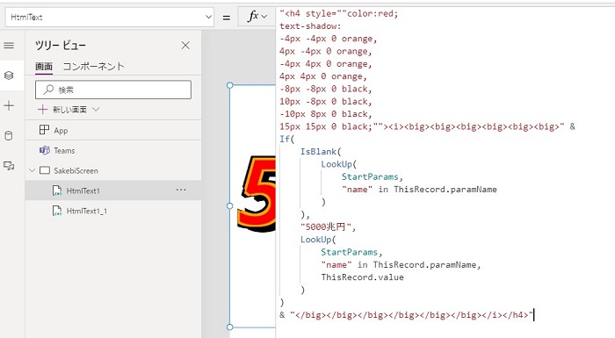
Task: Click the If( function in formula
Action: coord(286,140)
